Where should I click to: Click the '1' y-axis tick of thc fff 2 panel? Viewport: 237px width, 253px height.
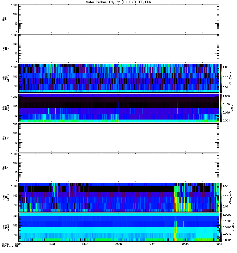coord(17,181)
